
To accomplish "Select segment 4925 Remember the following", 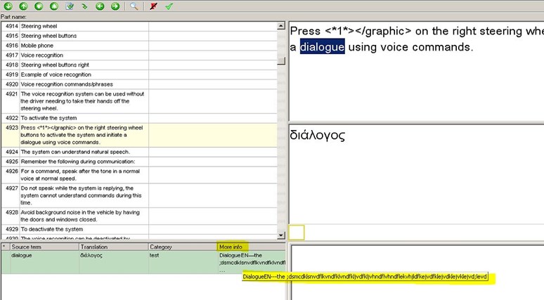I will 138,162.
